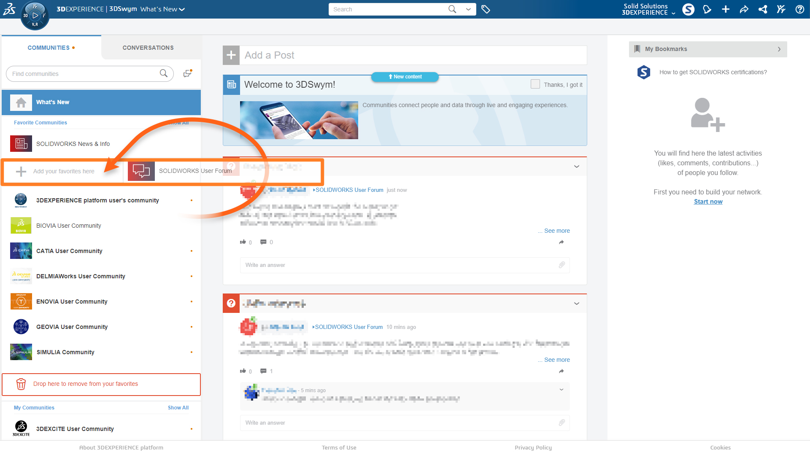The image size is (810, 455).
Task: Switch to the Conversations tab
Action: pos(148,48)
